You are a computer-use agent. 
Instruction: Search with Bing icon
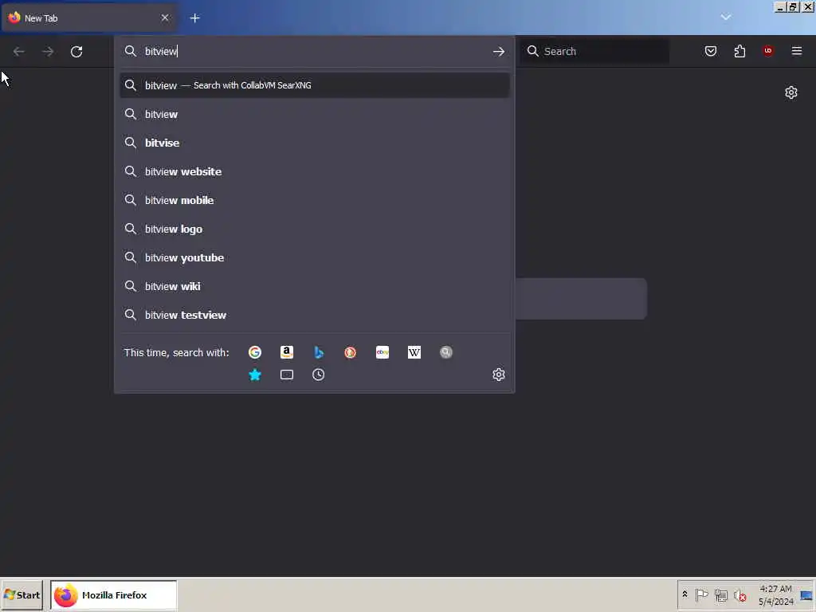point(319,352)
